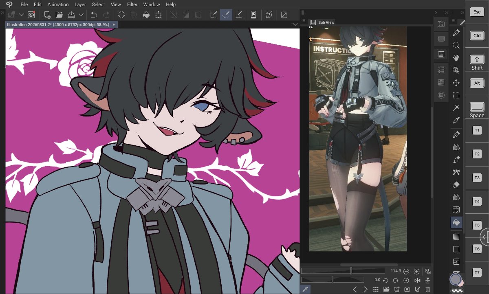Click the expand window icon in command bar
Viewport: 489px width, 294px height.
284,15
